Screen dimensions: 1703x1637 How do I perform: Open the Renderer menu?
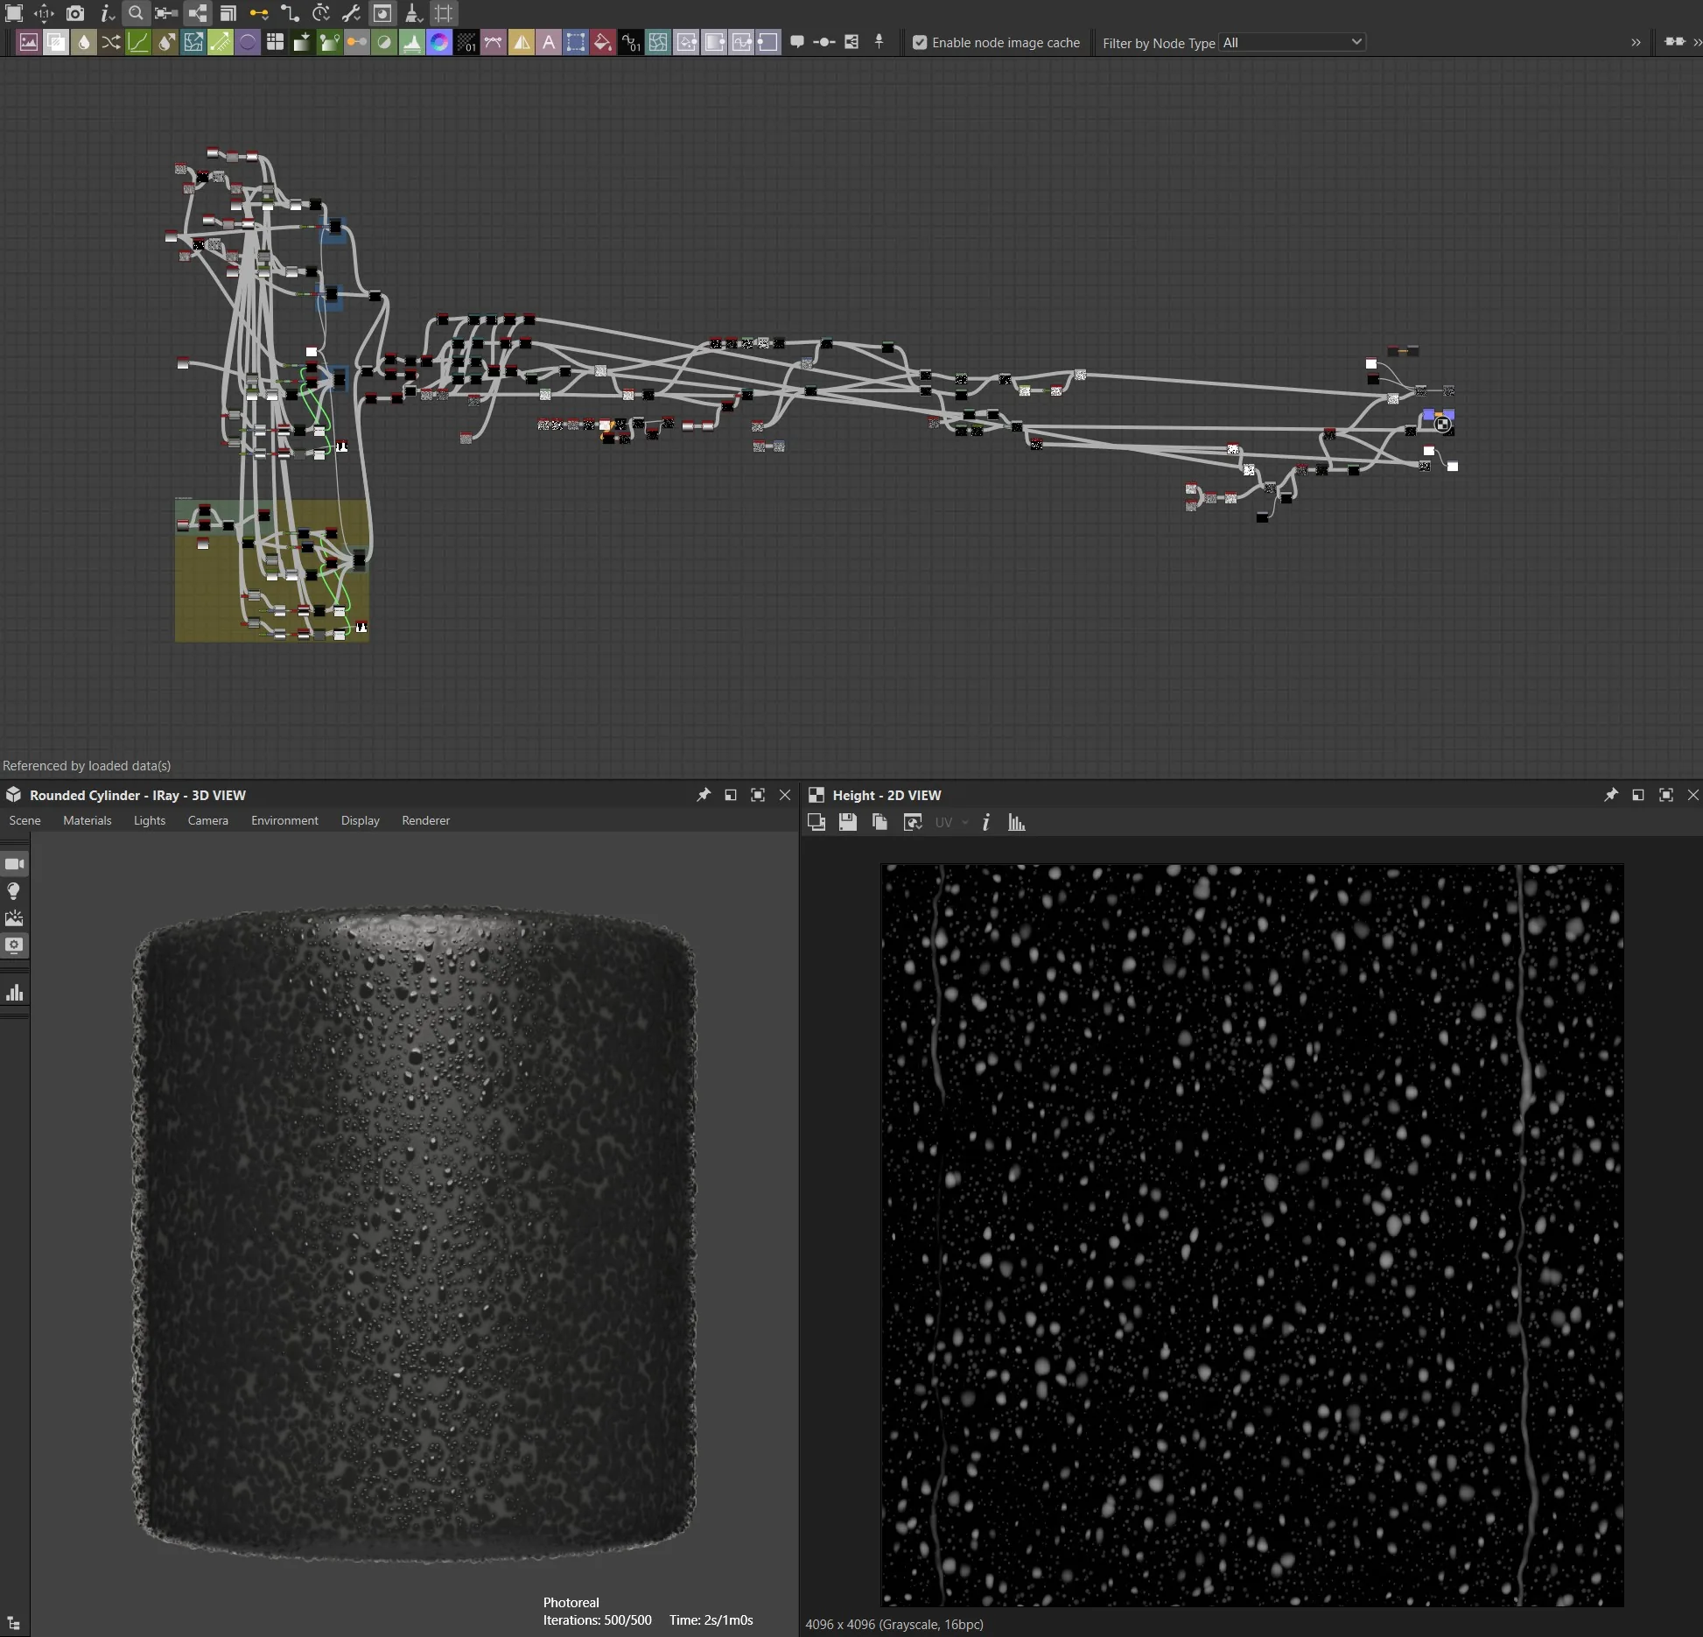point(425,820)
